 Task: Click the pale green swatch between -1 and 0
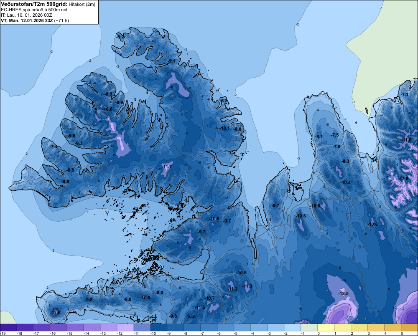coord(309,328)
